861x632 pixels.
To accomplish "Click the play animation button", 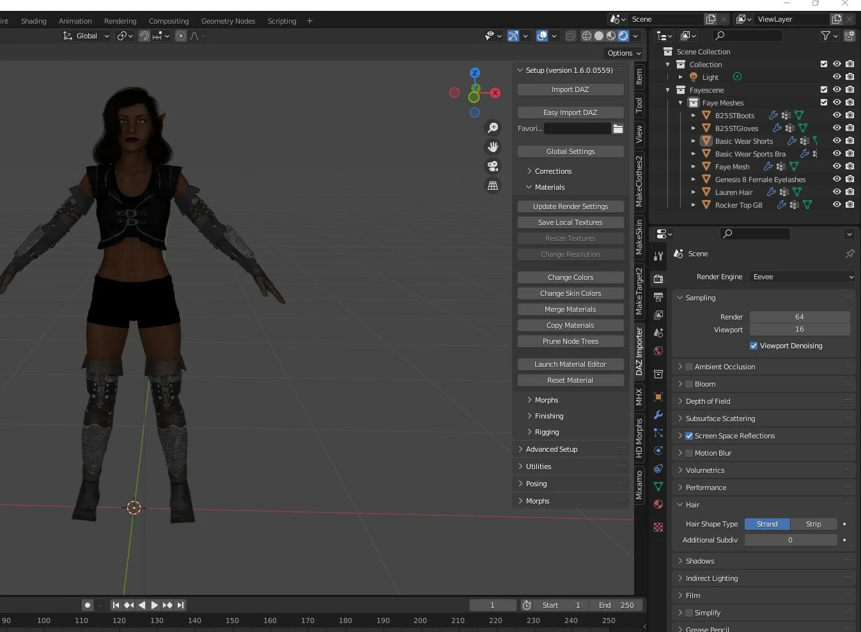I will click(x=154, y=605).
